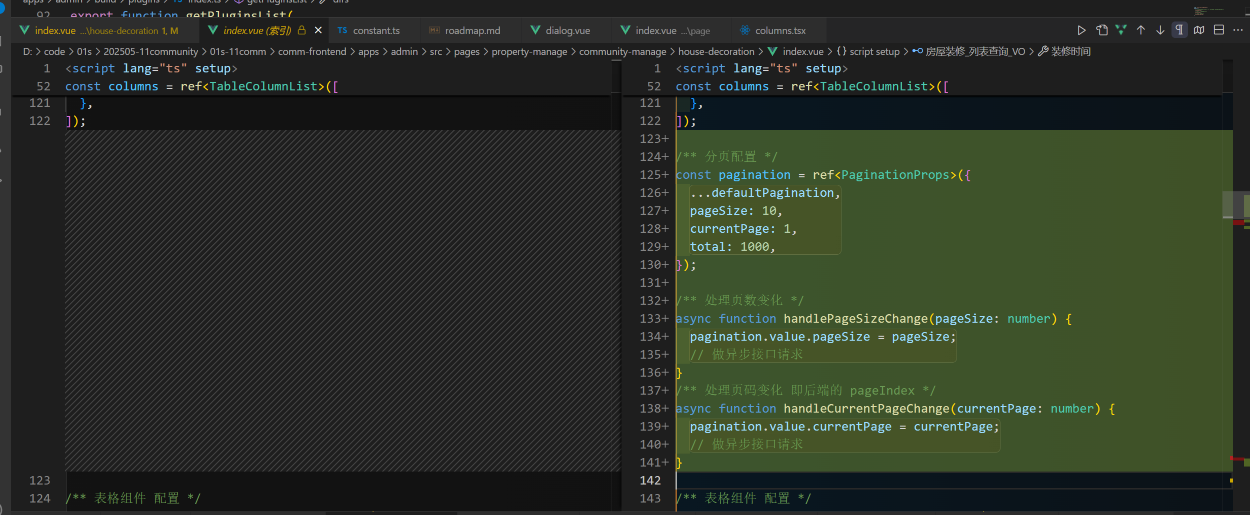Click breadcrumb 'src' folder
Screen dimensions: 1250x515
pos(436,51)
